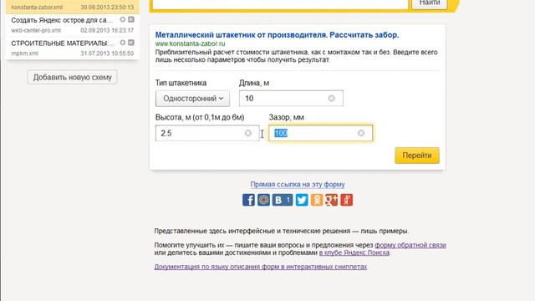Clear the Длина field value
Viewport: 535px width, 301px height.
coord(331,99)
